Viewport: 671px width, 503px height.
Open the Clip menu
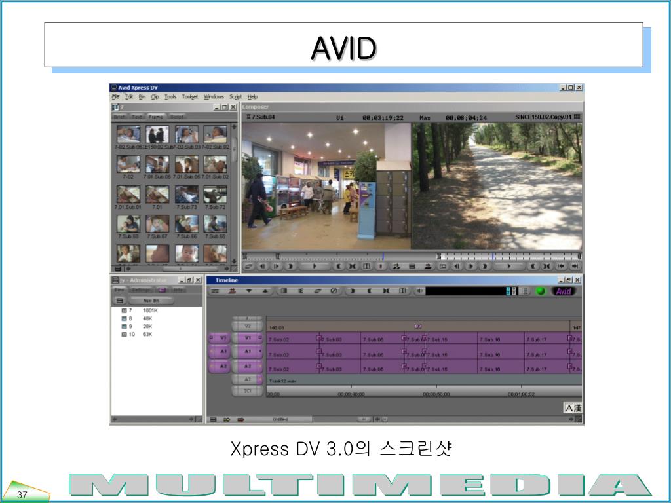click(x=155, y=97)
